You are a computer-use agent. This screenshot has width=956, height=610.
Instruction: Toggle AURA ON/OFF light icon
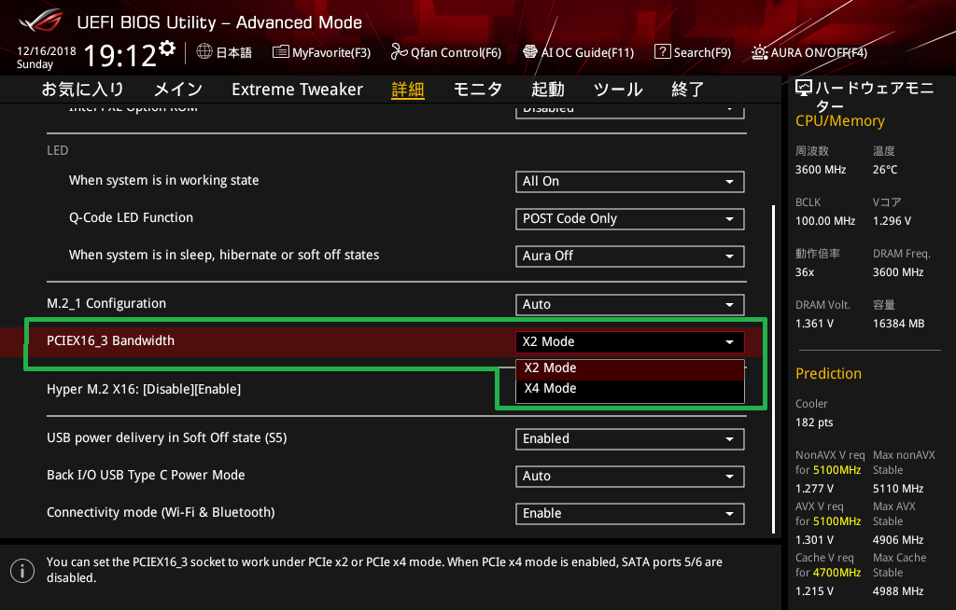760,52
